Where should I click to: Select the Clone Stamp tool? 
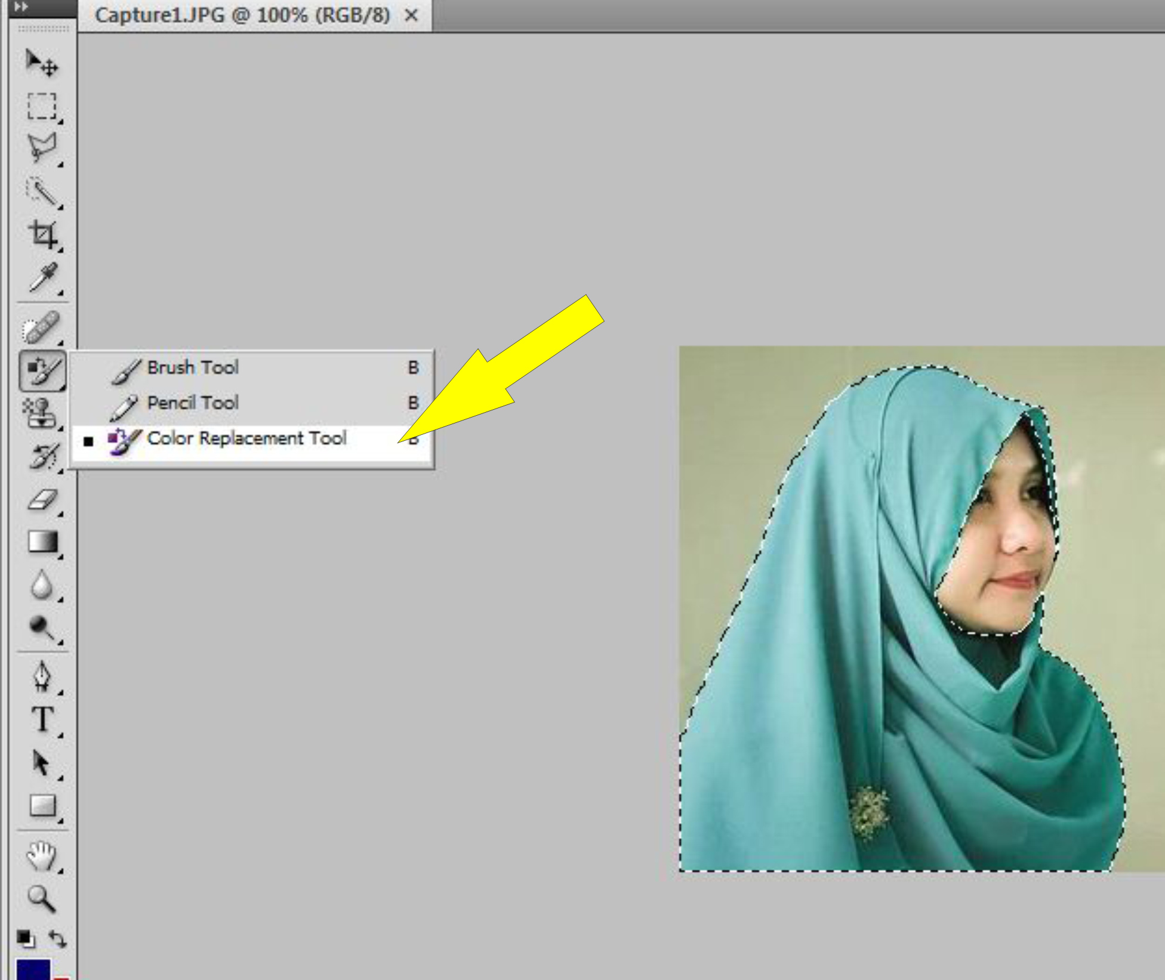[41, 413]
